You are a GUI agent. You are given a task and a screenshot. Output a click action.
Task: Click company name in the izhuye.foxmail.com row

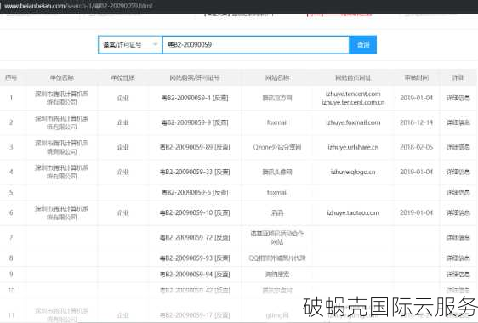(x=62, y=122)
